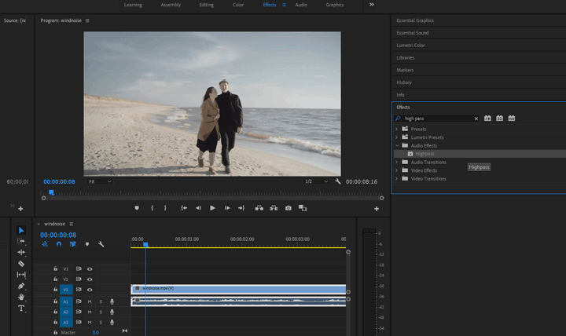
Task: Clear the effects search field
Action: tap(476, 119)
